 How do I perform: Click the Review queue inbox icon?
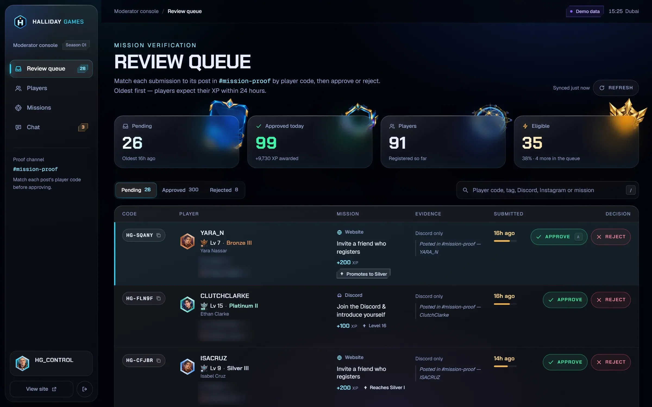18,69
